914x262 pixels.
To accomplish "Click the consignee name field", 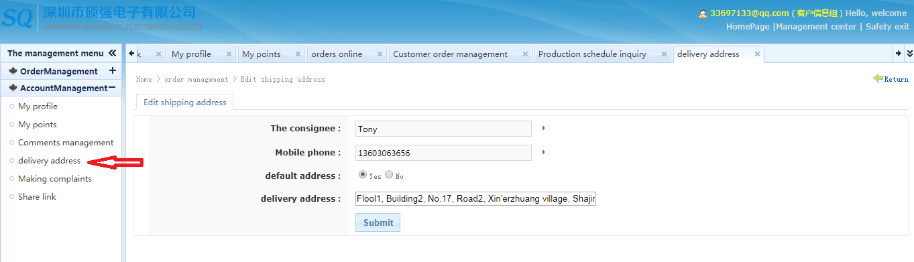I will (443, 129).
